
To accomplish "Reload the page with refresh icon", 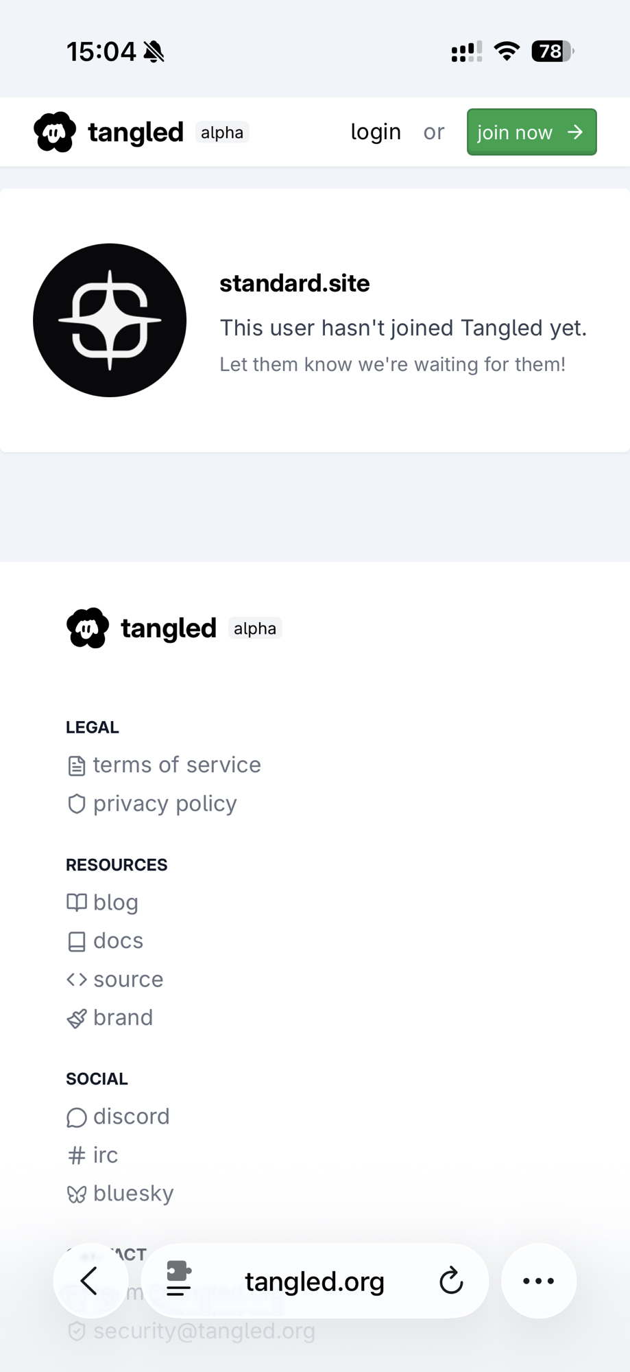I will (451, 1281).
